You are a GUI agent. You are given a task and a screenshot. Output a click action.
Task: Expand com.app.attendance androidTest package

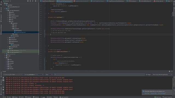(x=6, y=50)
